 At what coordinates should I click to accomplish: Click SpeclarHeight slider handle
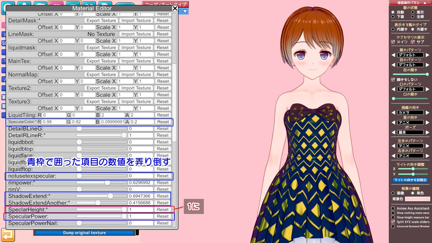point(124,210)
